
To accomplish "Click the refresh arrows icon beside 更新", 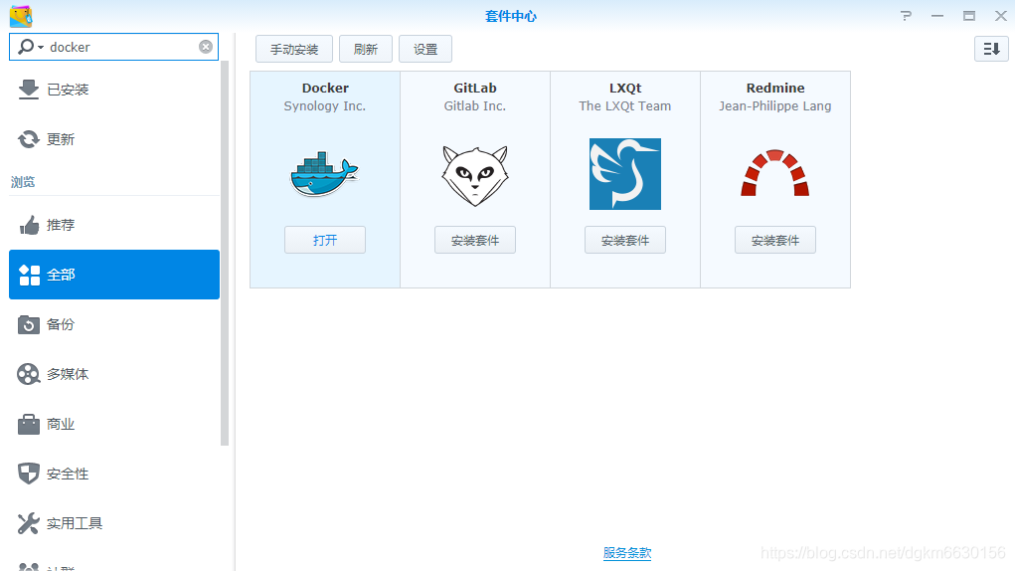I will (29, 139).
